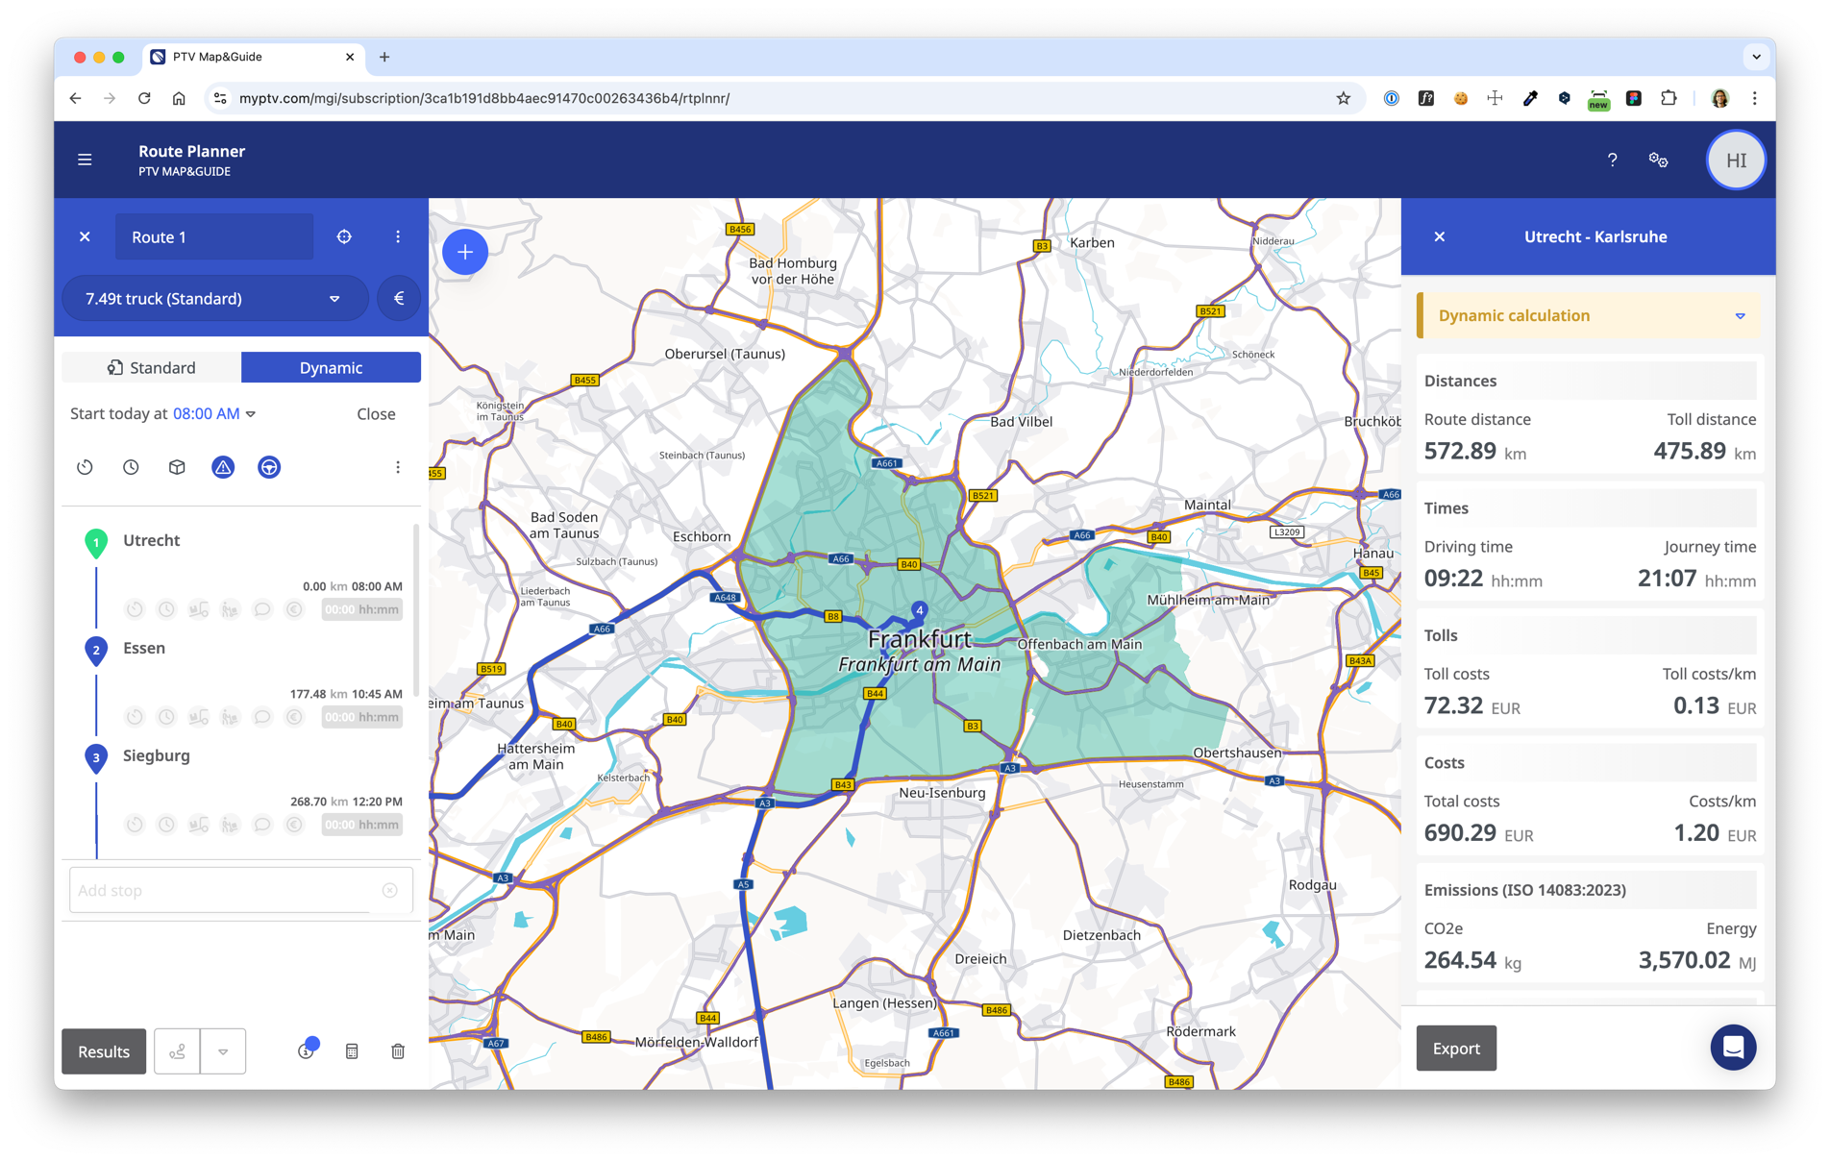Open the calculator icon near Results

coord(352,1050)
